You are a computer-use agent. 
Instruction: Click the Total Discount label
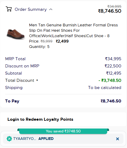click(20, 80)
